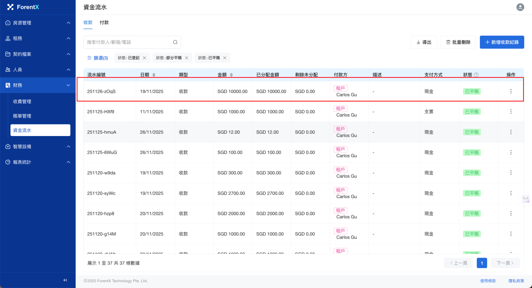Image resolution: width=532 pixels, height=288 pixels.
Task: Sort by the 金額 column arrows
Action: 231,75
